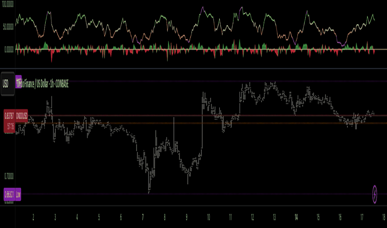Click the red ONDOUSD symbol label
Viewport: 387px width, 228px height.
point(22,116)
